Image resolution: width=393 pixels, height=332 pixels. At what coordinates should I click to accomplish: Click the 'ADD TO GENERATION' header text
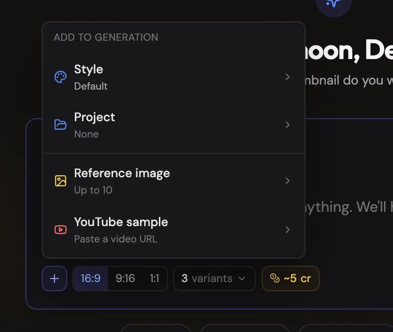click(106, 37)
